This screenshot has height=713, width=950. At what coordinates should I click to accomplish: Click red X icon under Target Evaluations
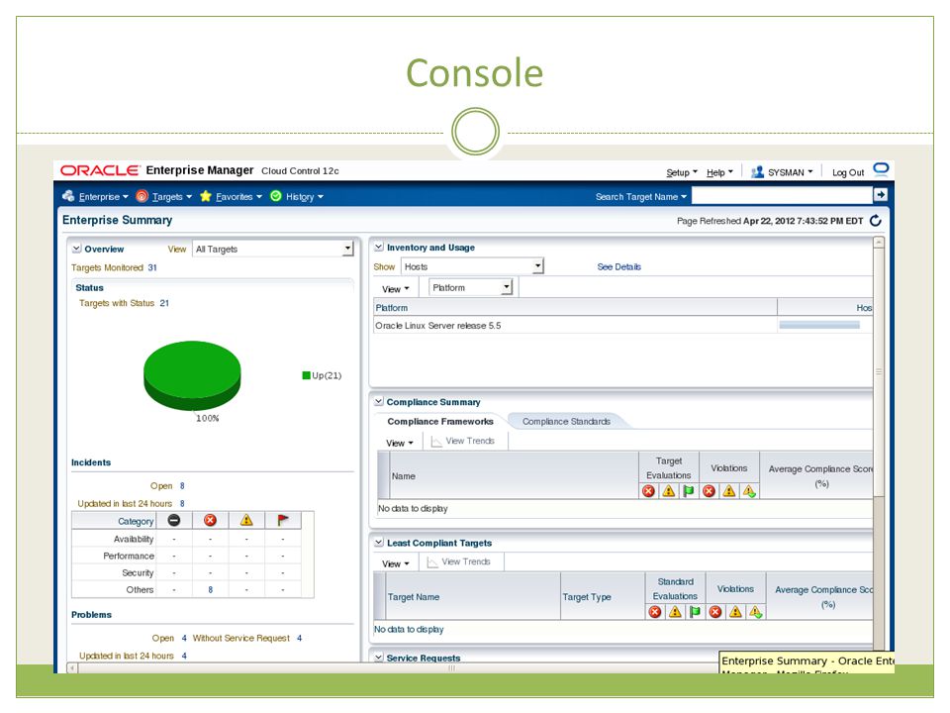(648, 491)
